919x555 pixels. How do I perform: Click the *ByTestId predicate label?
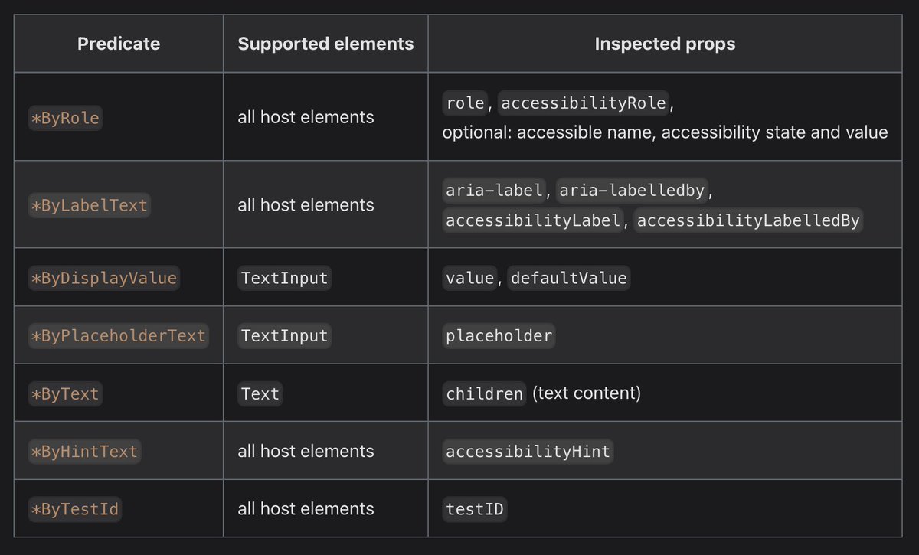pyautogui.click(x=75, y=509)
